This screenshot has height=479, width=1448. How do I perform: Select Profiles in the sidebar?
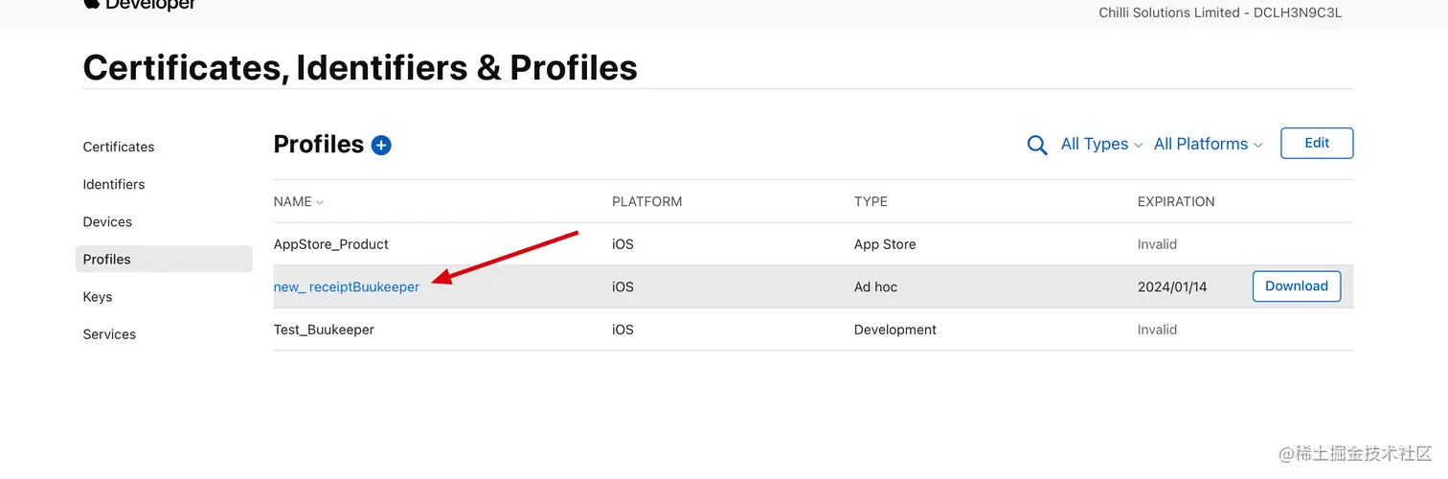pos(107,259)
